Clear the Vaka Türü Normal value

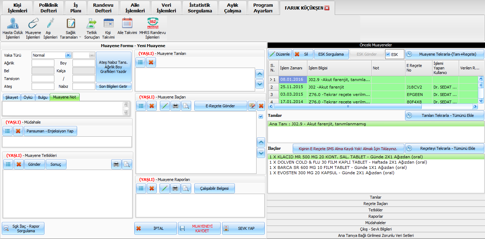tap(68, 55)
